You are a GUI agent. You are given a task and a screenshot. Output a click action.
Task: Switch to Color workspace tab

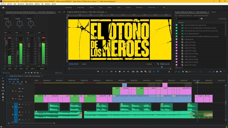point(101,7)
